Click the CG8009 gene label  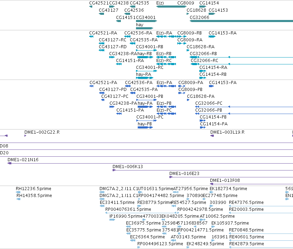coord(186,3)
